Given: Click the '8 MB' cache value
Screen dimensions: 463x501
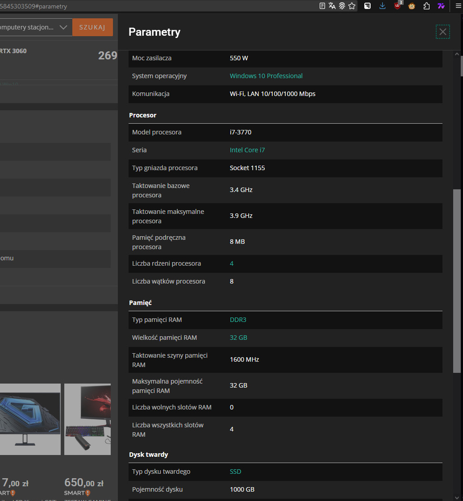Looking at the screenshot, I should point(237,242).
